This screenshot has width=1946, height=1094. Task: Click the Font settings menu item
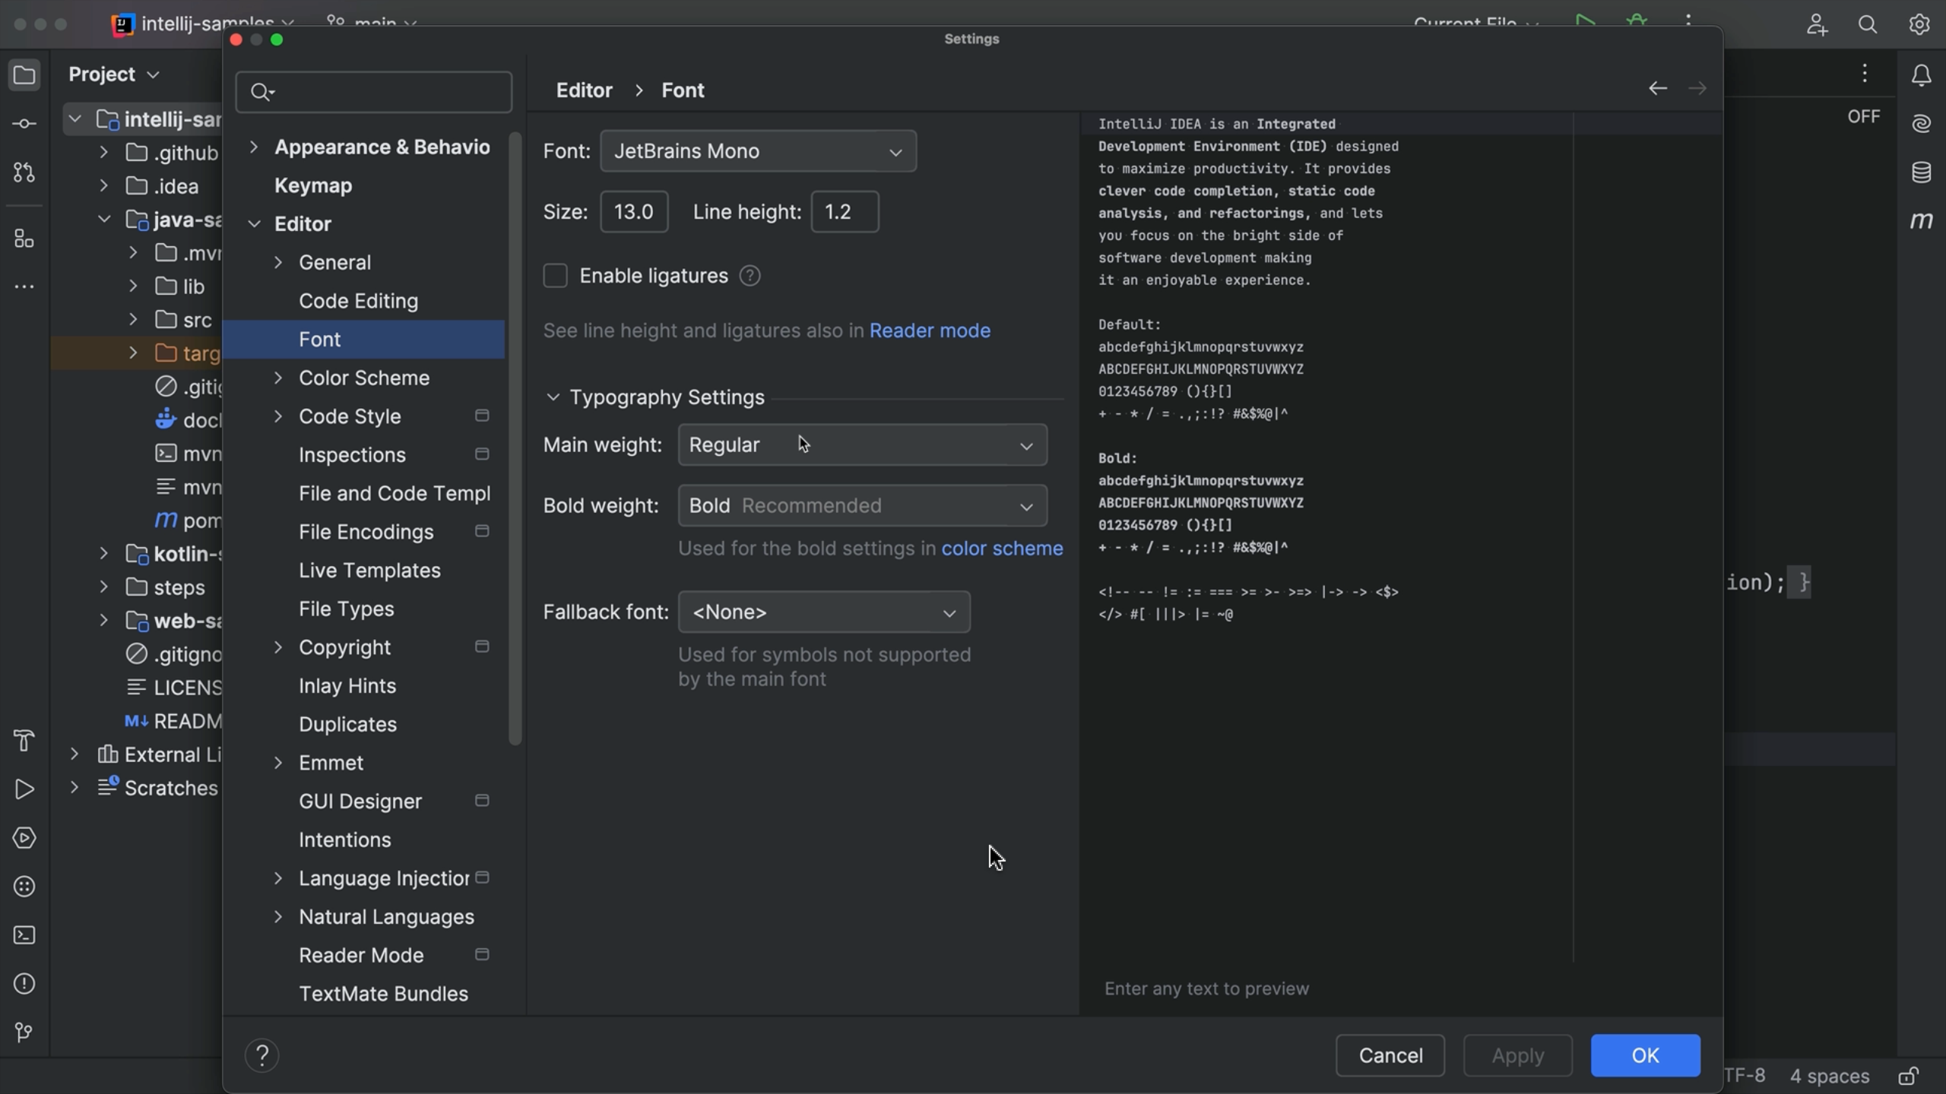318,340
